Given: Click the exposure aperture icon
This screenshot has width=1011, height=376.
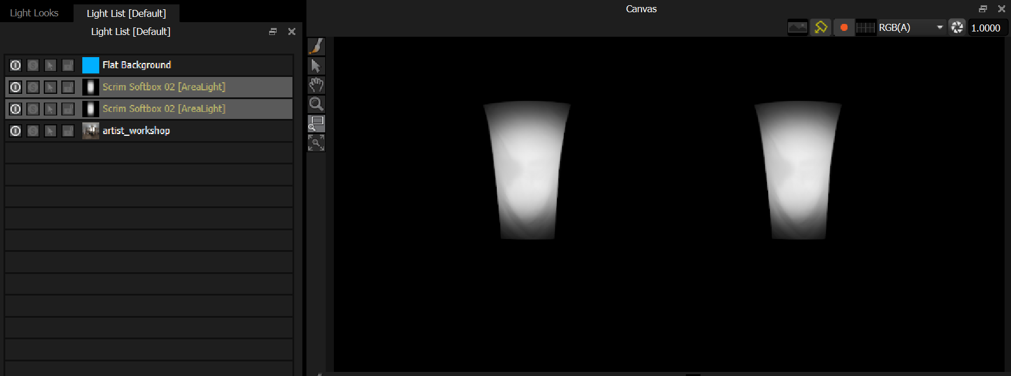Looking at the screenshot, I should 957,27.
